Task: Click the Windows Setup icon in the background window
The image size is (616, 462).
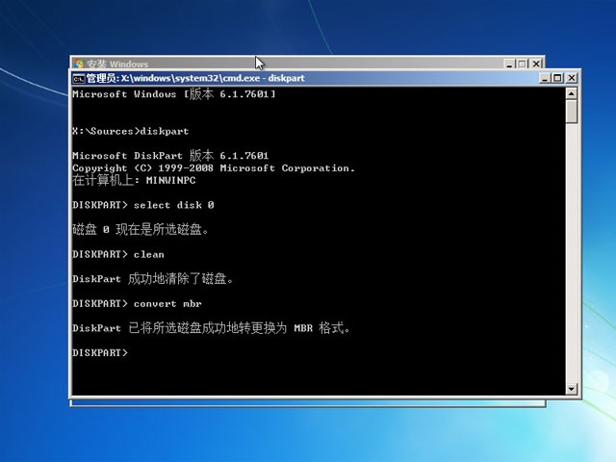Action: 79,64
